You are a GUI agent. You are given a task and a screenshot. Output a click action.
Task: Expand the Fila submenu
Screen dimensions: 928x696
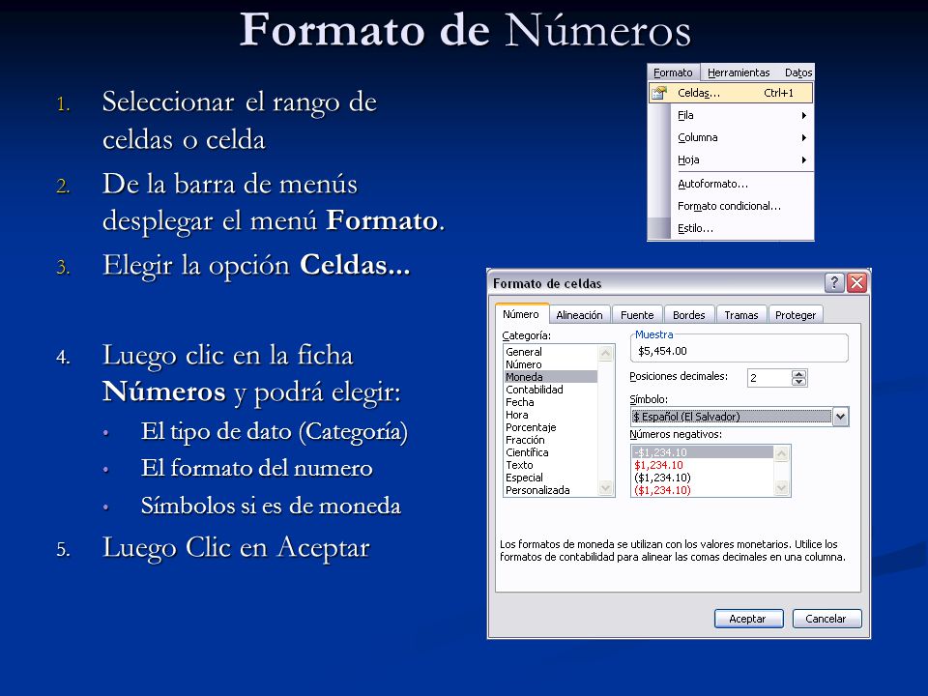coord(731,115)
